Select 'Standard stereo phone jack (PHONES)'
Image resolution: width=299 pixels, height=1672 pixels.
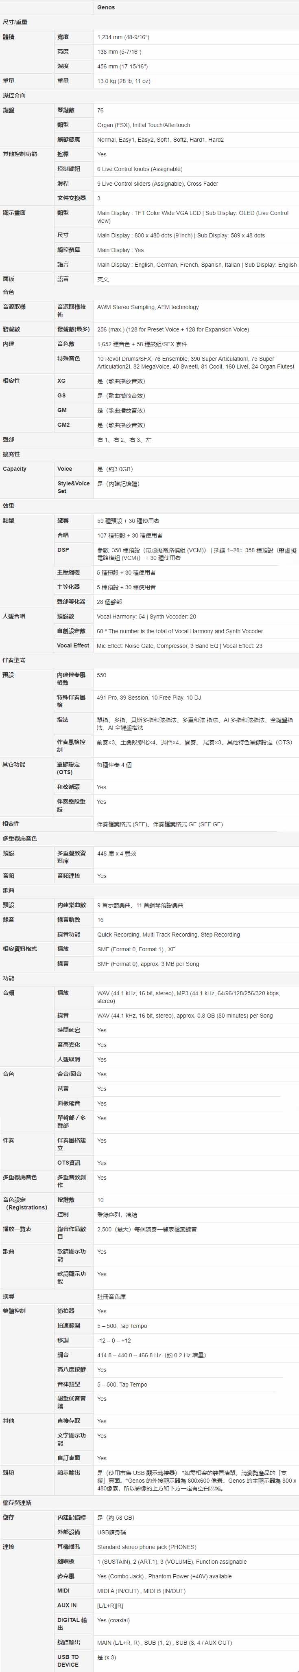pyautogui.click(x=146, y=1547)
